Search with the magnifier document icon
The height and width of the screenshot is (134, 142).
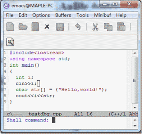[10, 42]
